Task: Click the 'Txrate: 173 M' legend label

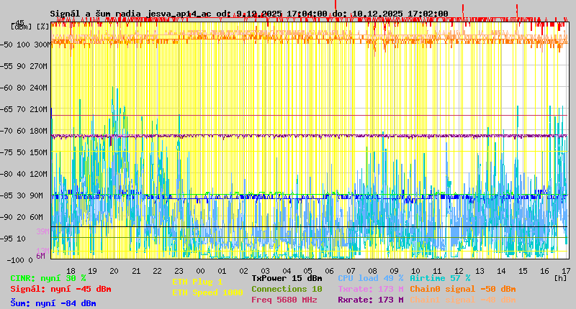Action: click(371, 289)
